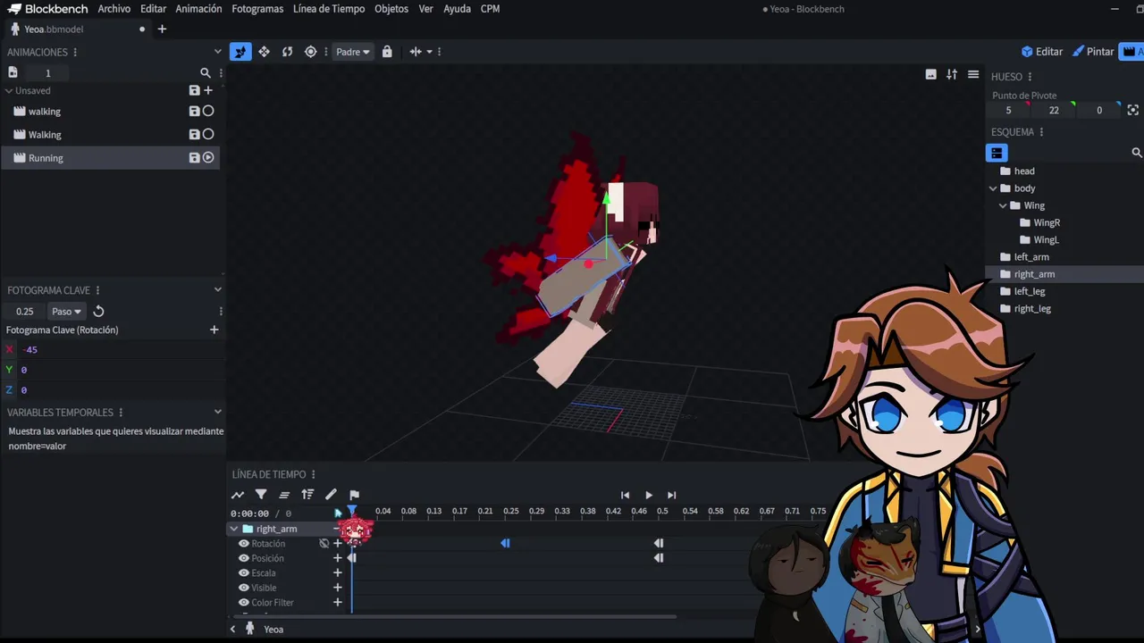
Task: Click the padlock lock-movement icon
Action: (387, 52)
